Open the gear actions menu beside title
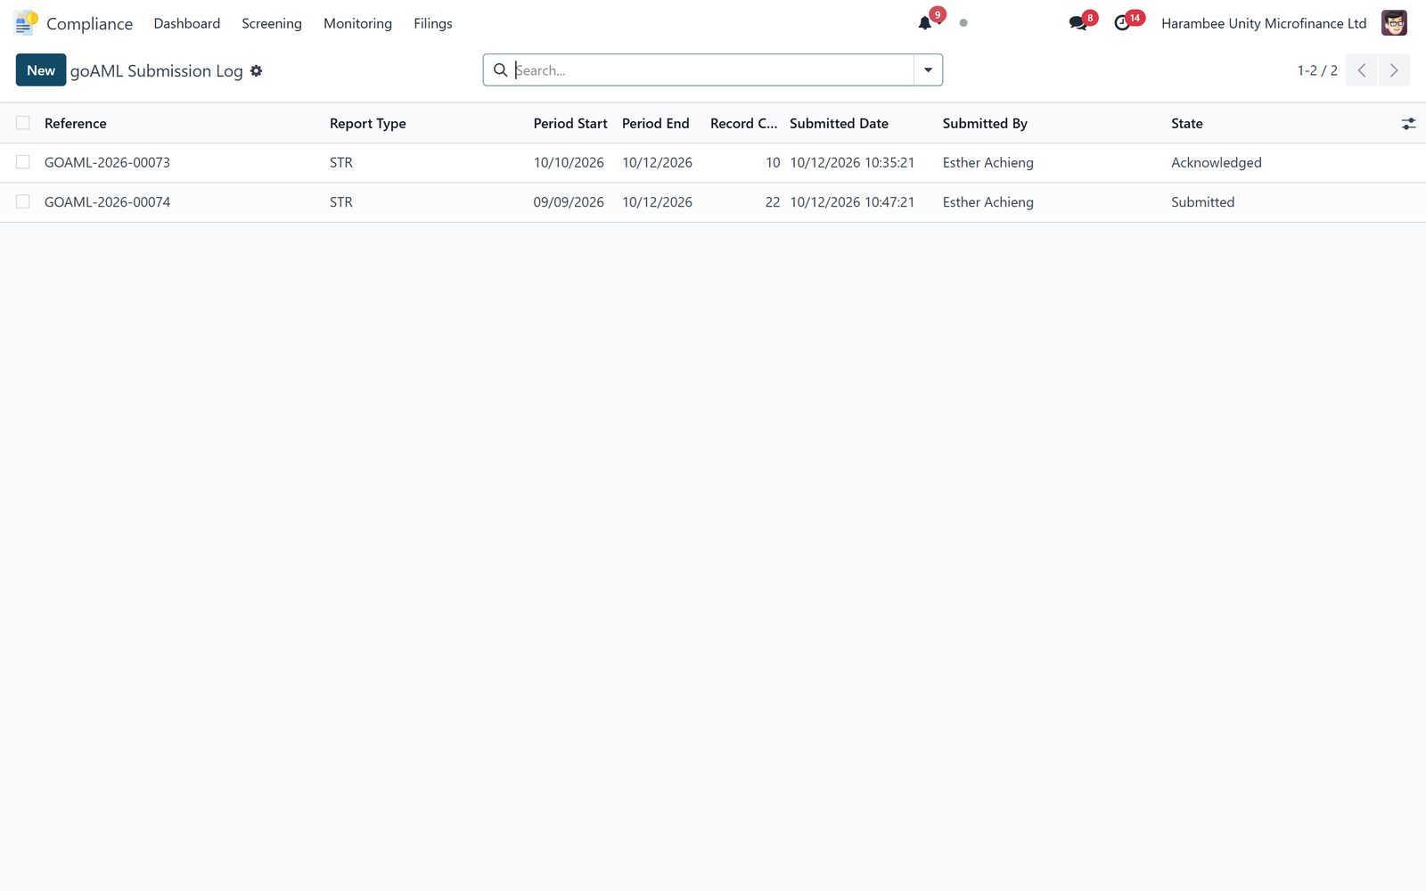Screen dimensions: 1426x891 coord(257,70)
